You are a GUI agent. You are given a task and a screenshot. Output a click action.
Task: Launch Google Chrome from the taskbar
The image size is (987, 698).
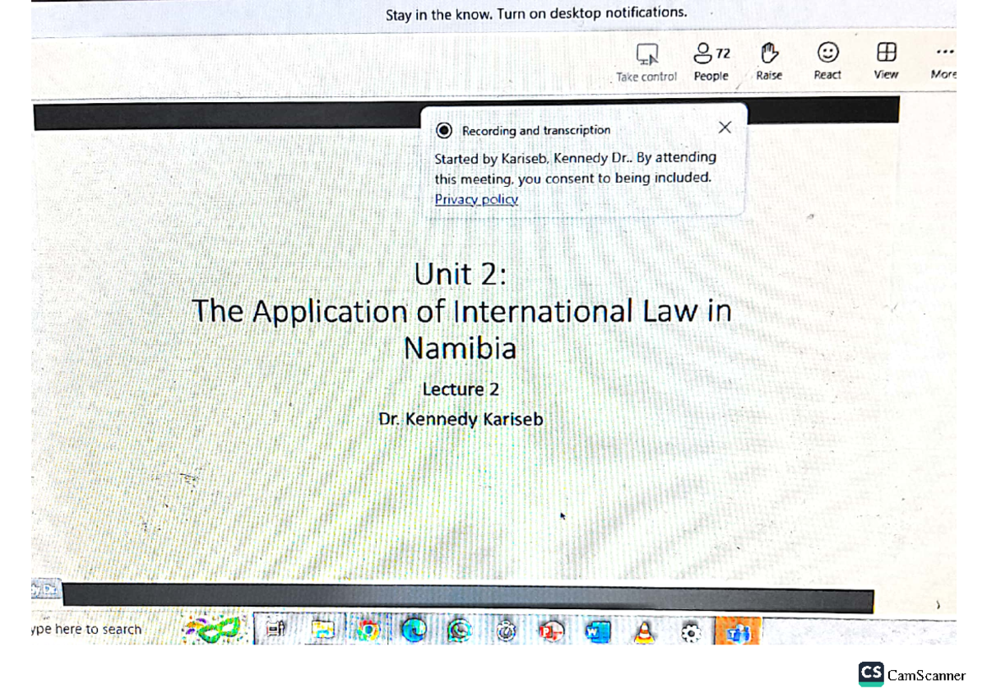pyautogui.click(x=367, y=631)
